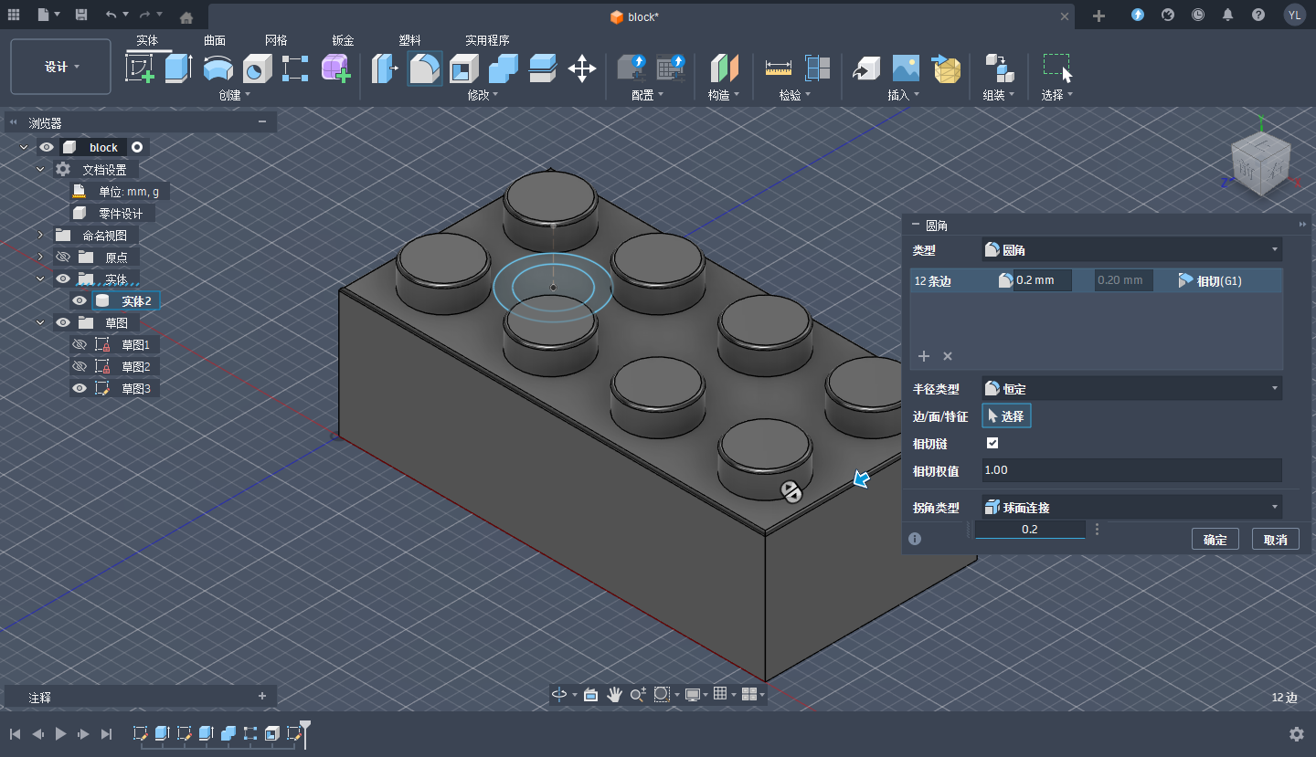This screenshot has width=1316, height=757.
Task: Expand the 命名视图 tree node
Action: (40, 235)
